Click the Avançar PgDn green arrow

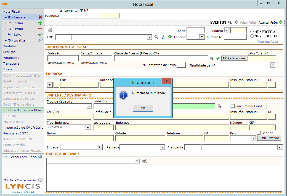click(281, 22)
